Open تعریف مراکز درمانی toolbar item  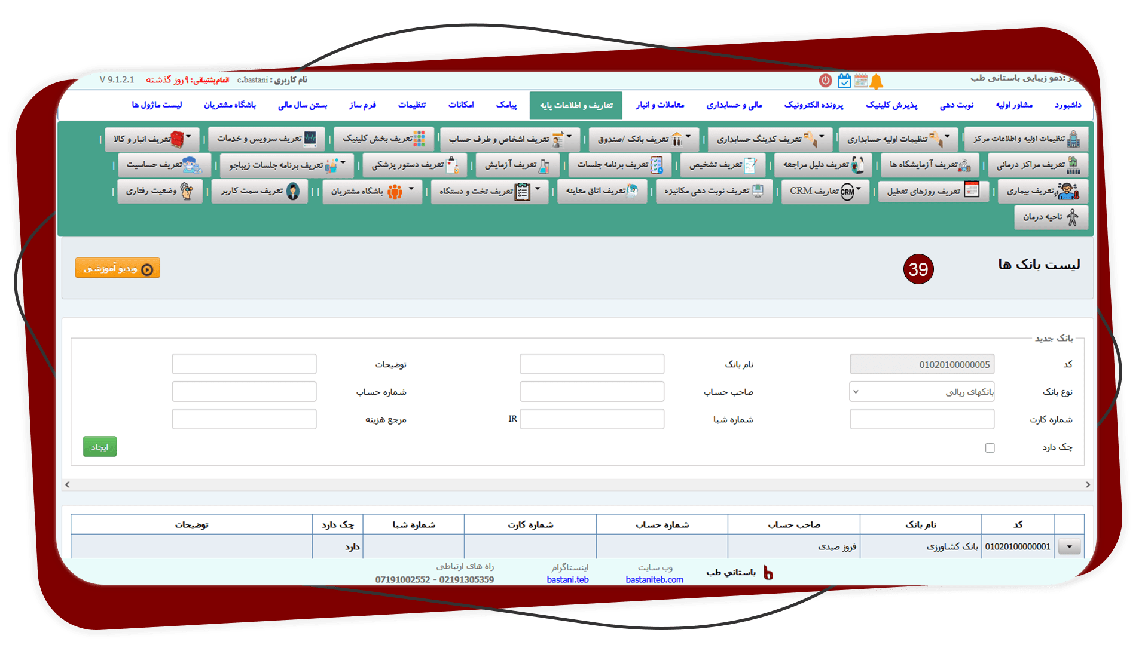click(1037, 165)
